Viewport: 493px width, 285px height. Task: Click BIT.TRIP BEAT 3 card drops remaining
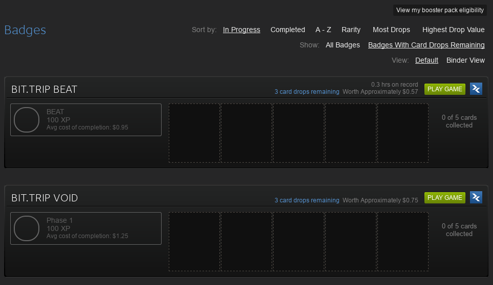[x=307, y=92]
